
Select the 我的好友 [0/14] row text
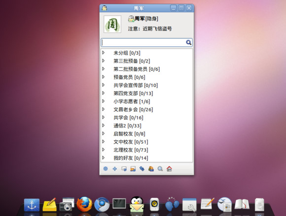(131, 158)
